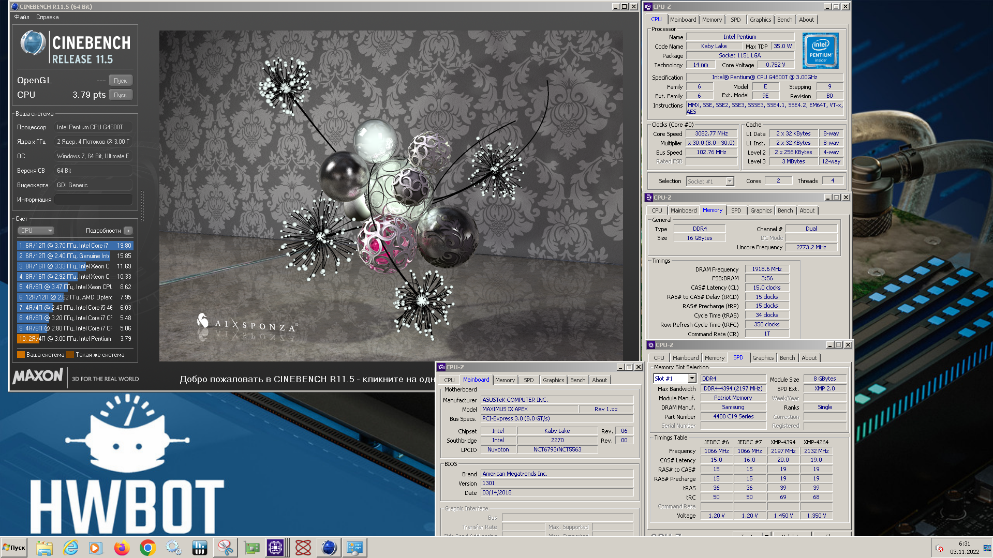Open About tab in top CPU-Z window
This screenshot has height=558, width=993.
click(x=806, y=20)
